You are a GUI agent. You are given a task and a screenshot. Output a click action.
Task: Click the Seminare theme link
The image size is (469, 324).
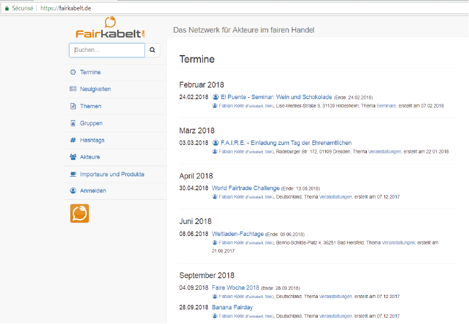click(x=386, y=106)
